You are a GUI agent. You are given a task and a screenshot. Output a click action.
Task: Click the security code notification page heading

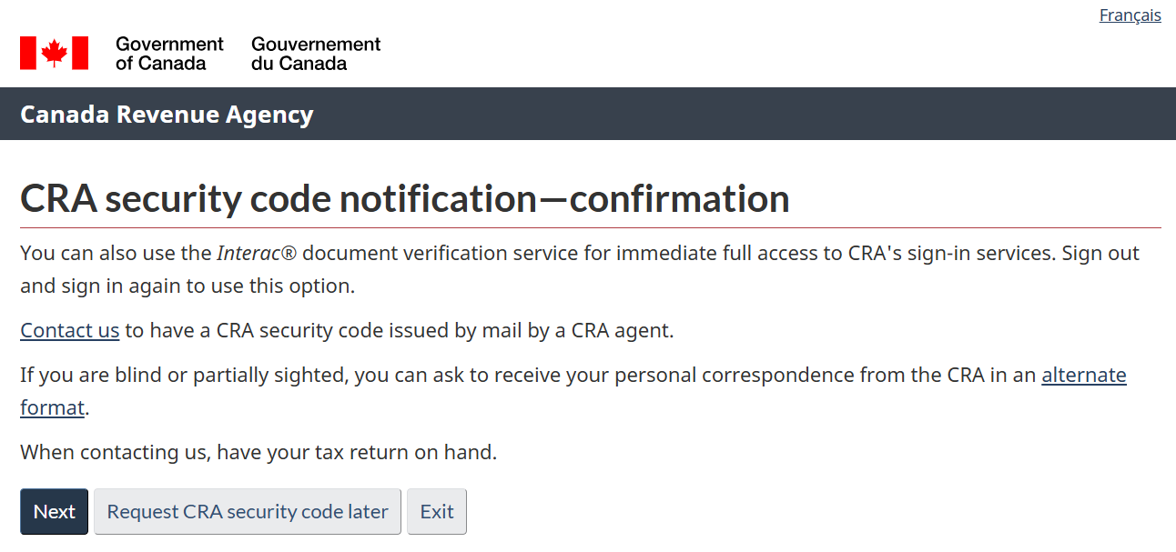pyautogui.click(x=404, y=199)
